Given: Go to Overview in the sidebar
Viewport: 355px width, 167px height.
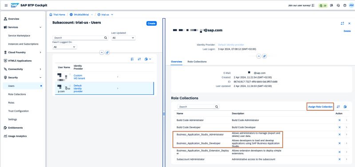Looking at the screenshot, I should coord(14,19).
